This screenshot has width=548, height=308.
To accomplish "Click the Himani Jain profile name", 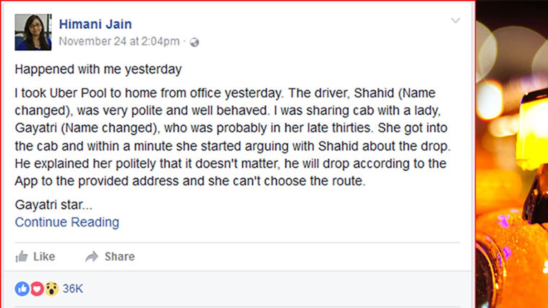I will (x=95, y=24).
